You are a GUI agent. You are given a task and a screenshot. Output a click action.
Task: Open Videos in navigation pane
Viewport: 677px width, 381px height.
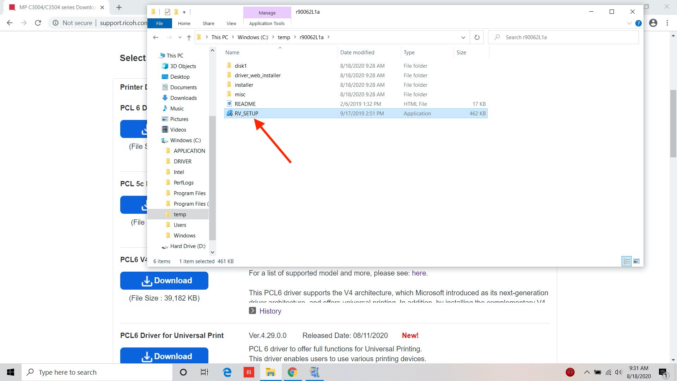[178, 129]
